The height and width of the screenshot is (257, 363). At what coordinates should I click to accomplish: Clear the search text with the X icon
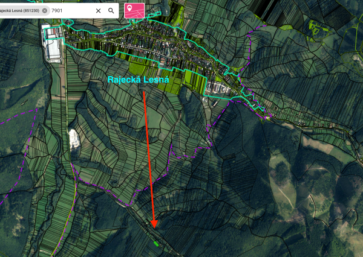(x=98, y=11)
